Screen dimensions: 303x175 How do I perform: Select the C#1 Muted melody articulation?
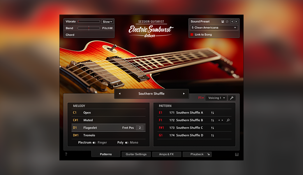pos(108,120)
